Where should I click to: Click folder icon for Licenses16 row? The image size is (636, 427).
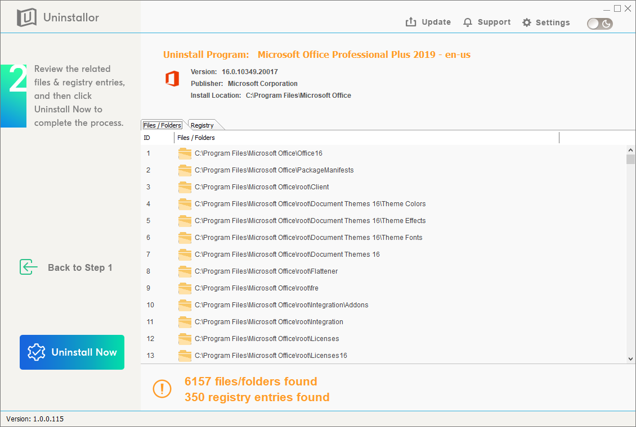tap(185, 356)
